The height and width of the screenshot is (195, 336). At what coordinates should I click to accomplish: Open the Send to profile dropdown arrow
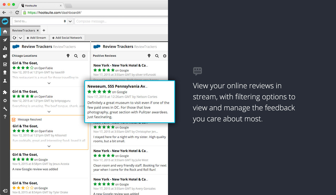[x=70, y=21]
